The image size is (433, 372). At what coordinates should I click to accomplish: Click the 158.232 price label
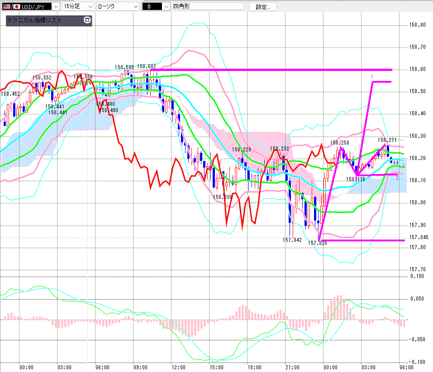click(280, 148)
